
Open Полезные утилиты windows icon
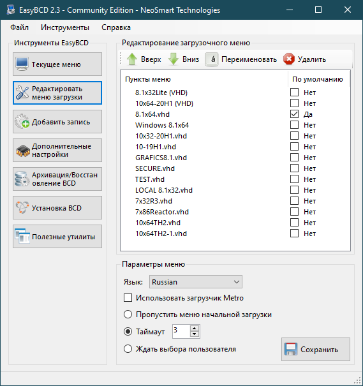(22, 236)
